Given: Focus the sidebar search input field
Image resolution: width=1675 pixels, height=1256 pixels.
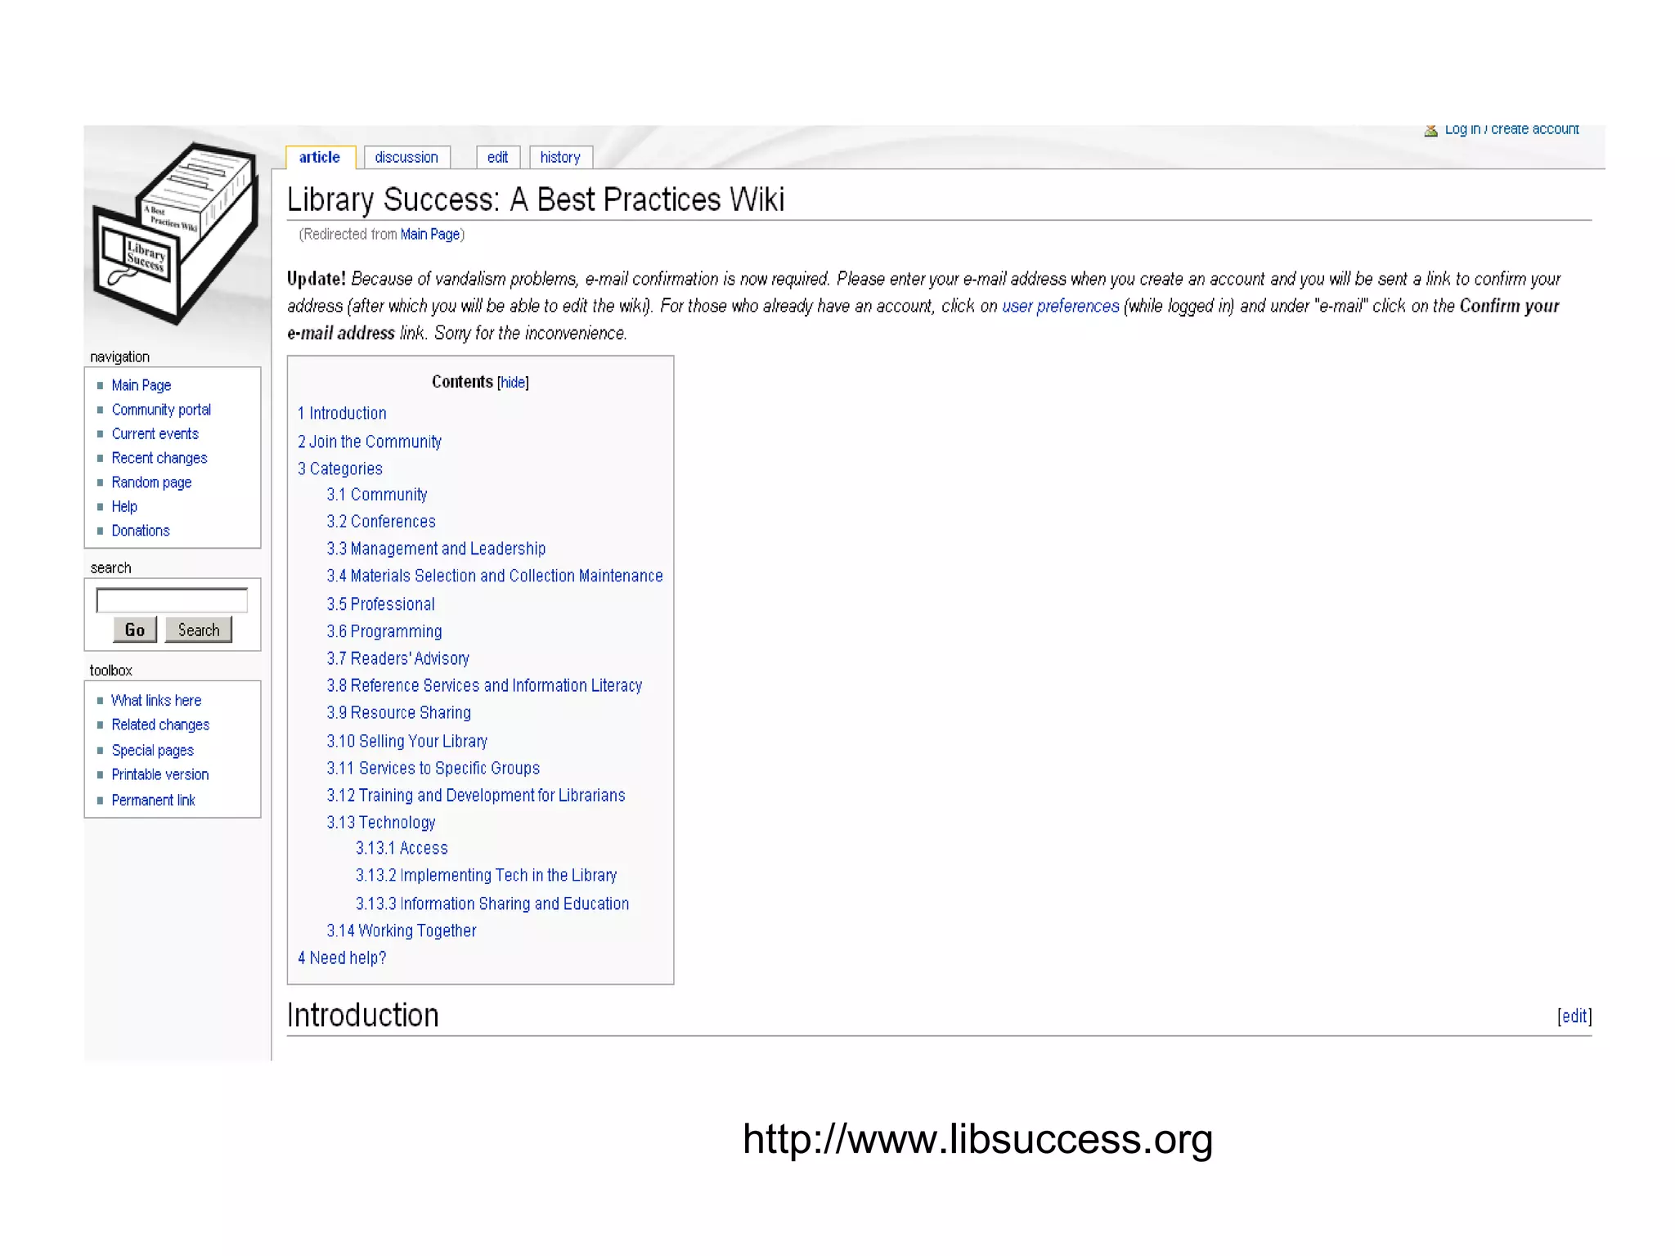Looking at the screenshot, I should 172,600.
